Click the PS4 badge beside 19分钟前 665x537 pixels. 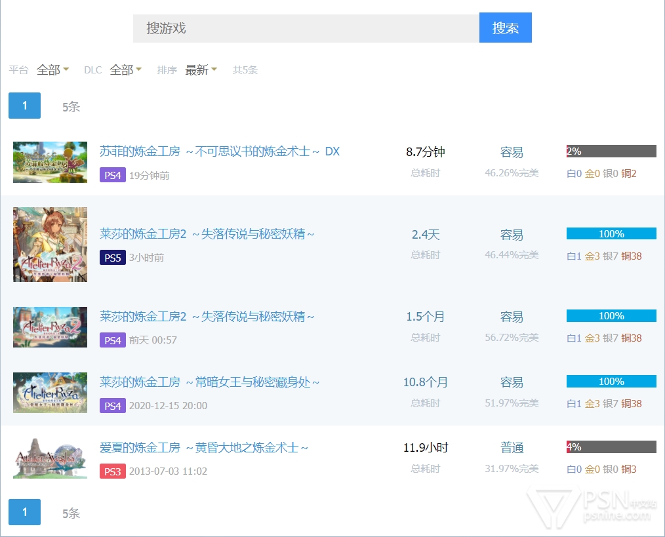click(113, 175)
